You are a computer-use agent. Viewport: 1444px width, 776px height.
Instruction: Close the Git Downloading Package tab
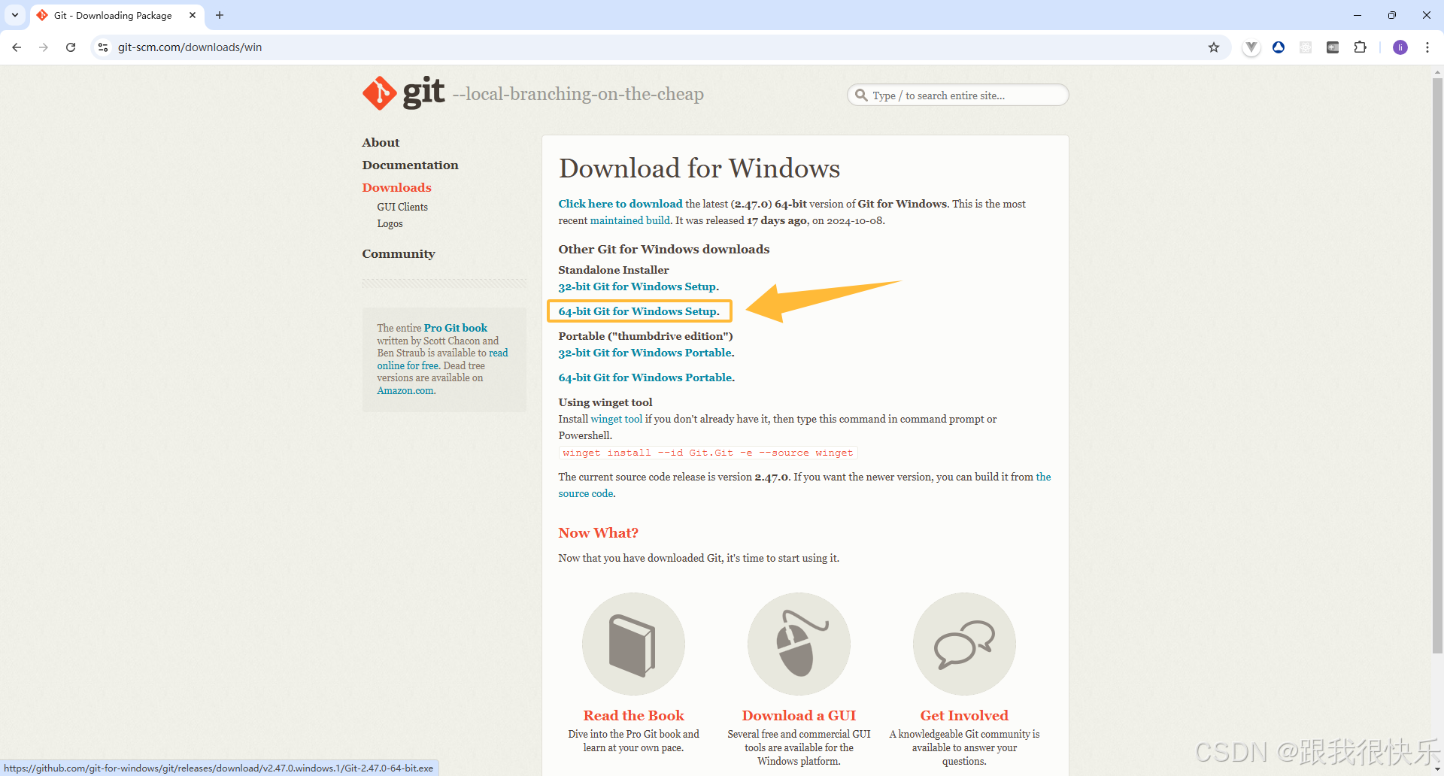pos(193,15)
